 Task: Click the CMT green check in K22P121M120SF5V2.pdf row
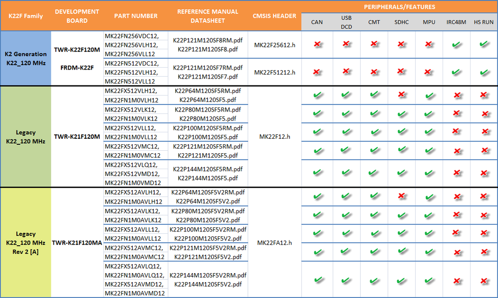tap(374, 251)
